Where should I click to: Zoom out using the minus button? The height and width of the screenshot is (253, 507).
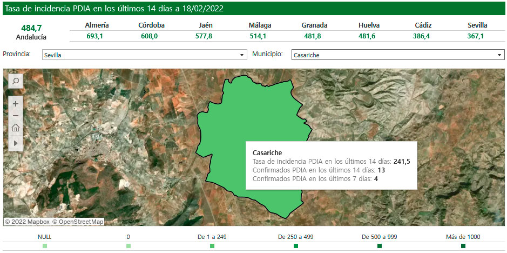(16, 115)
